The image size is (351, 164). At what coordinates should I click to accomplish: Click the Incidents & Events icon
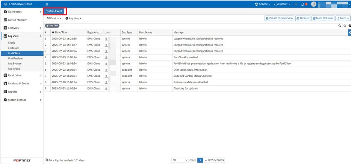coord(5,84)
